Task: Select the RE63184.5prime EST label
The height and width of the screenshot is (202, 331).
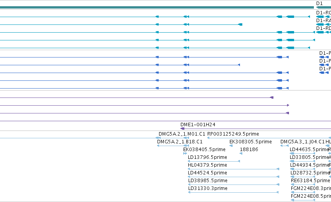Action: pos(310,181)
